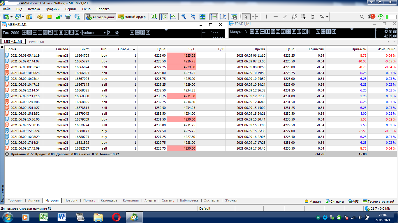Open Opera browser from the taskbar
Viewport: 398px width, 223px height.
[x=116, y=217]
